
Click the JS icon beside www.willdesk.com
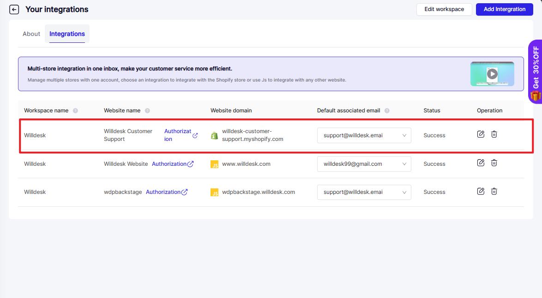214,164
